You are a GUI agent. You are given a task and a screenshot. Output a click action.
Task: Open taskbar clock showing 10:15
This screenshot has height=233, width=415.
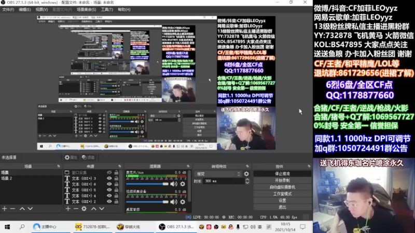coord(285,227)
